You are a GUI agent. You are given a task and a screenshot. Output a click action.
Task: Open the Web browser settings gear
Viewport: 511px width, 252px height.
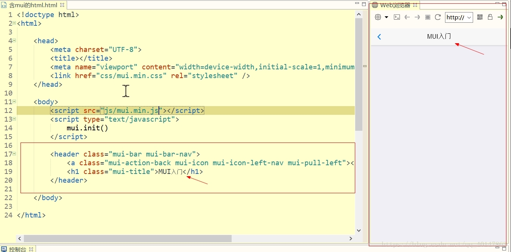[x=378, y=17]
